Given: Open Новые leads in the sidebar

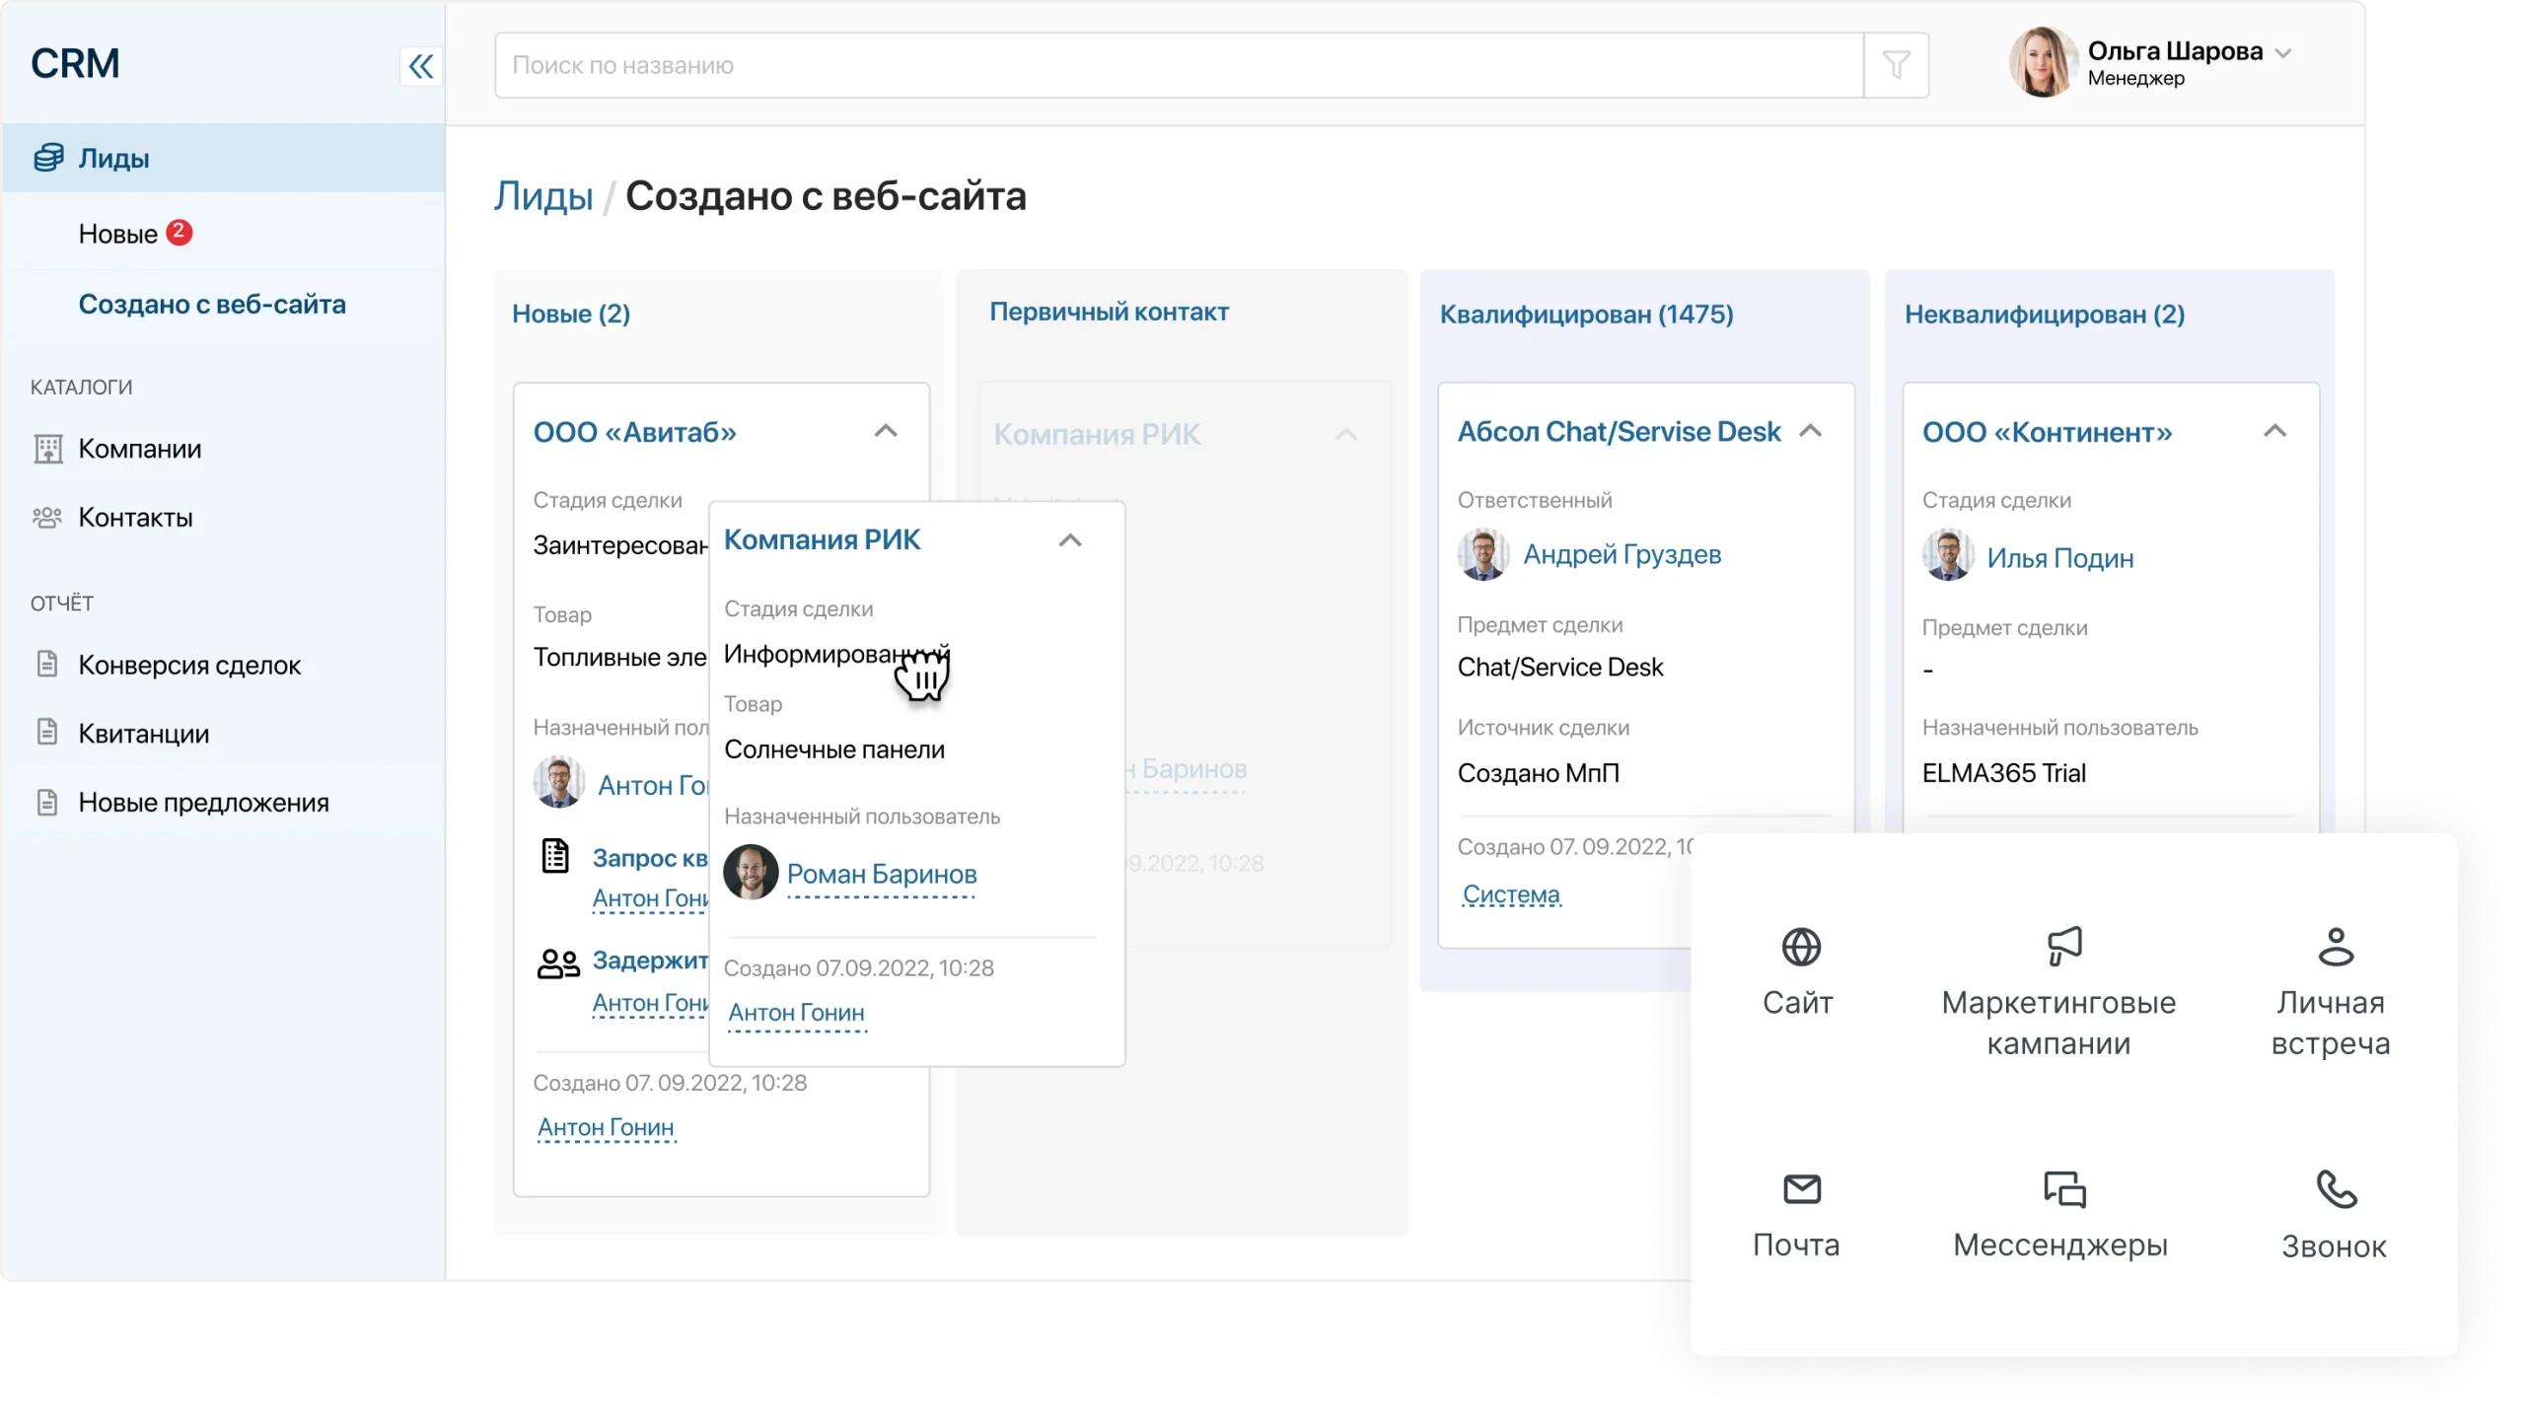Looking at the screenshot, I should (x=118, y=234).
